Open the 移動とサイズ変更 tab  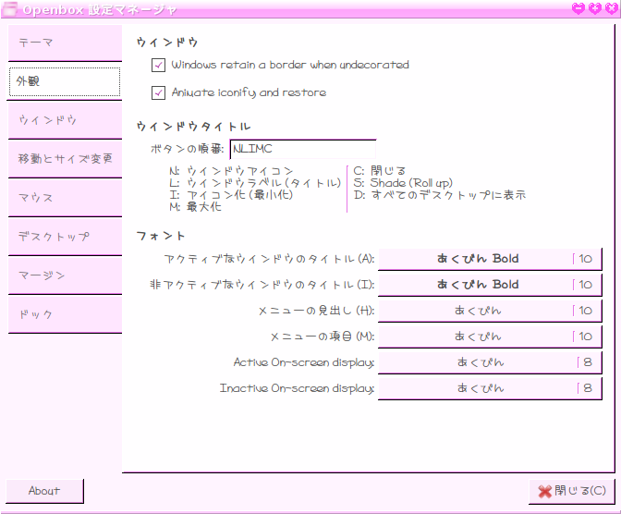(x=65, y=159)
